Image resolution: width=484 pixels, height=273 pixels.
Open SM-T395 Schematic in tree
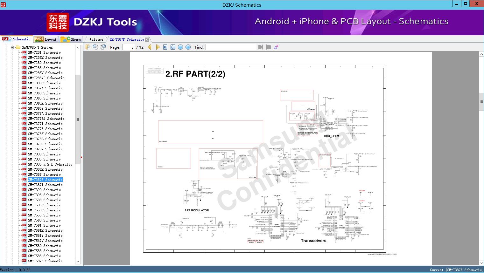(x=44, y=195)
